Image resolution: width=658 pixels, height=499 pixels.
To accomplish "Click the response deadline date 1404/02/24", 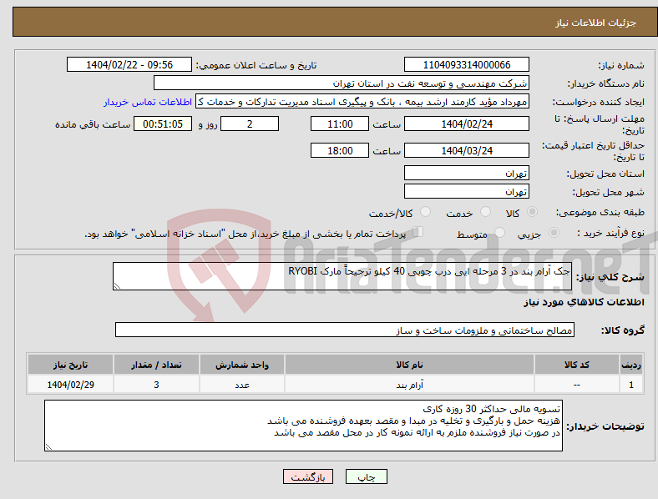I will 466,123.
